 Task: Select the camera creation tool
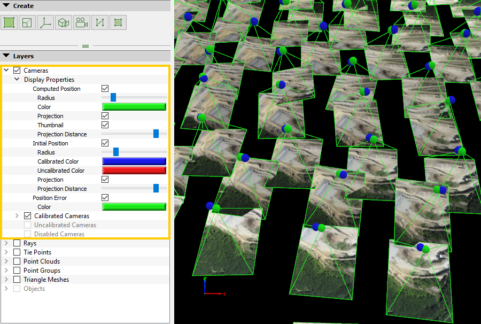(x=81, y=22)
